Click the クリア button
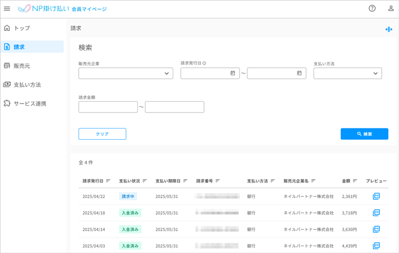The width and height of the screenshot is (399, 253). (x=102, y=134)
